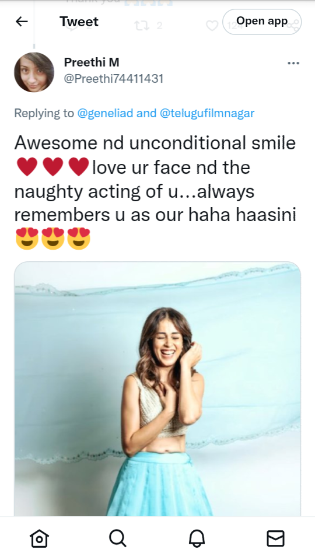Click the Open app button
This screenshot has width=315, height=560.
(x=262, y=22)
